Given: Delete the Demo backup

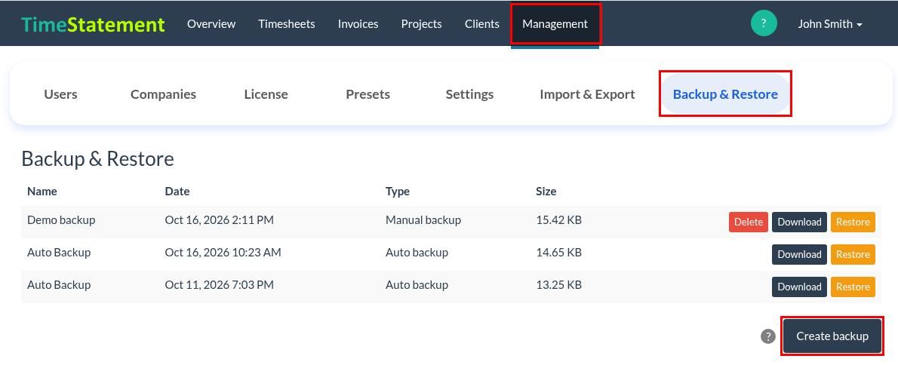Looking at the screenshot, I should [749, 222].
